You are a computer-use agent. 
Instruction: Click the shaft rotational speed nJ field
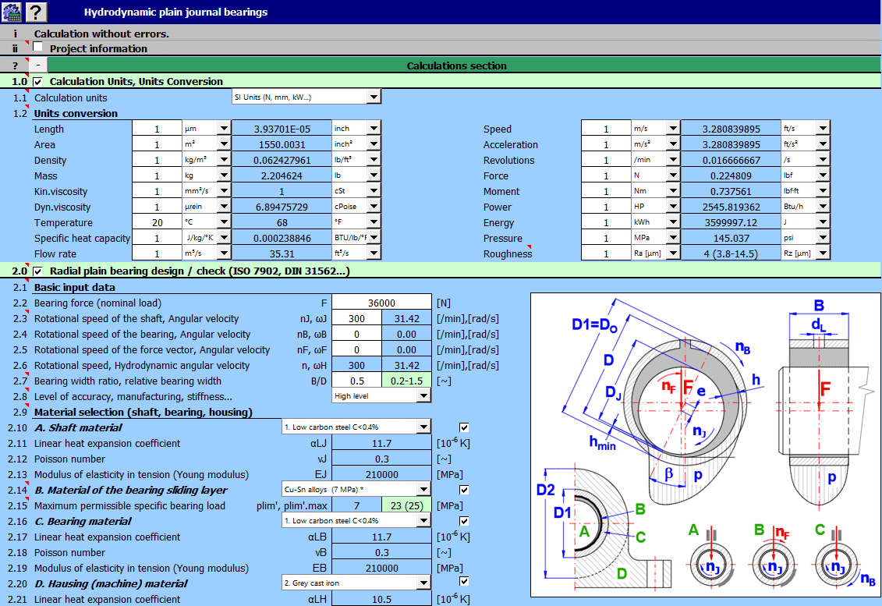pyautogui.click(x=356, y=318)
